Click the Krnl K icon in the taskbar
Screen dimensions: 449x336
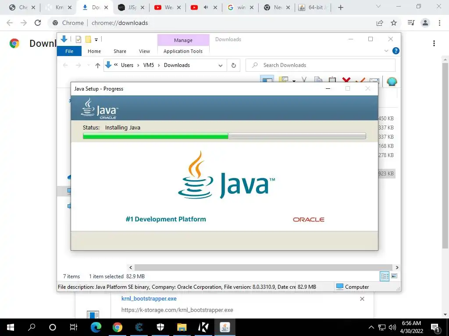pyautogui.click(x=203, y=327)
